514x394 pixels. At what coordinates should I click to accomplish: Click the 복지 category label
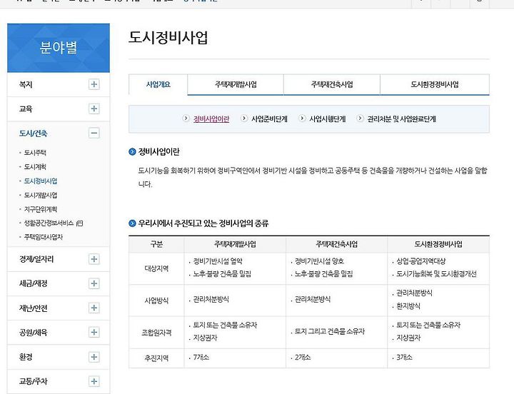click(x=26, y=84)
